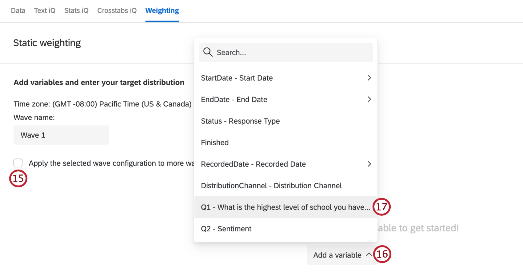Open the Stats iQ tab
Screen dimensions: 523x272
pos(76,11)
